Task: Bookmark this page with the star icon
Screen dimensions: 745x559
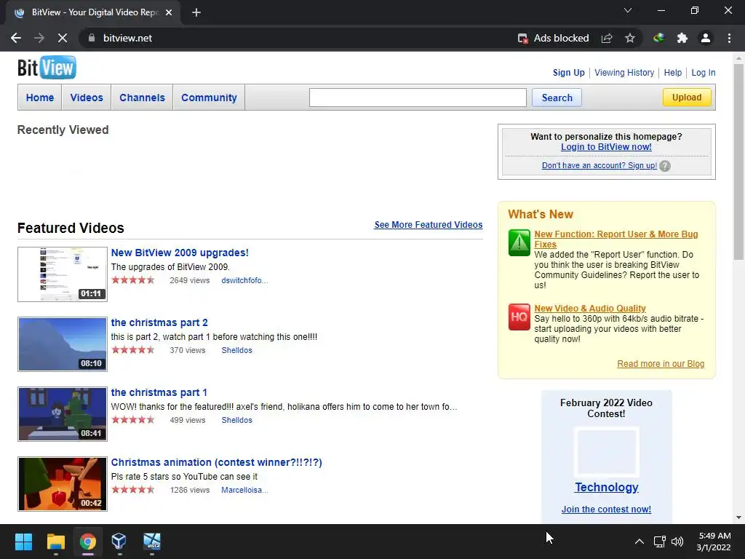Action: point(630,38)
